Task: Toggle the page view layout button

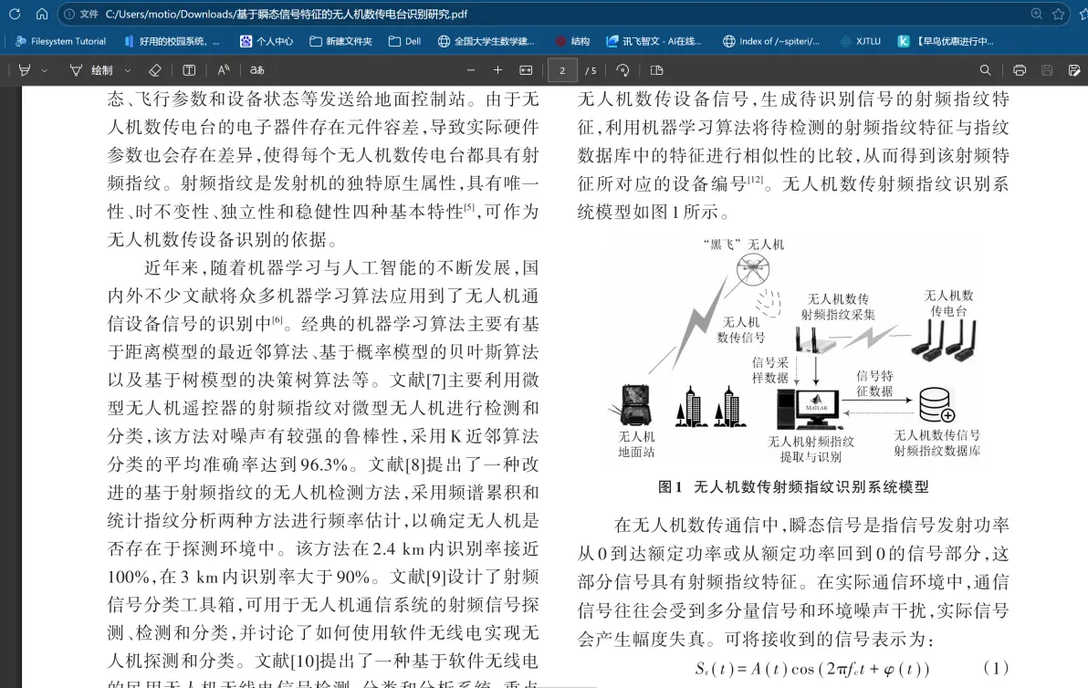Action: pos(656,70)
